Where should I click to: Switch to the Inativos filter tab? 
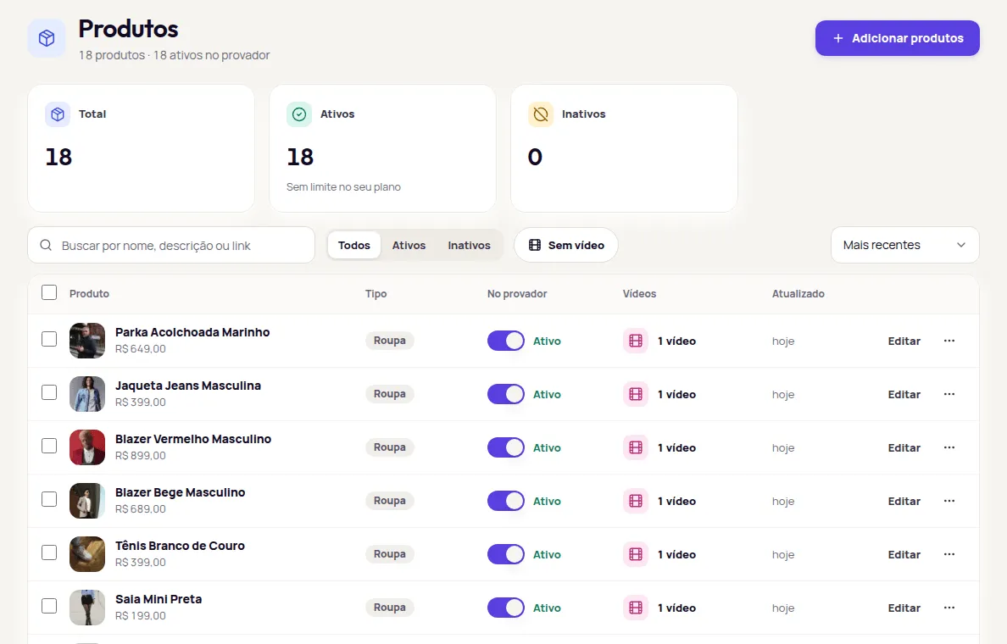coord(469,245)
